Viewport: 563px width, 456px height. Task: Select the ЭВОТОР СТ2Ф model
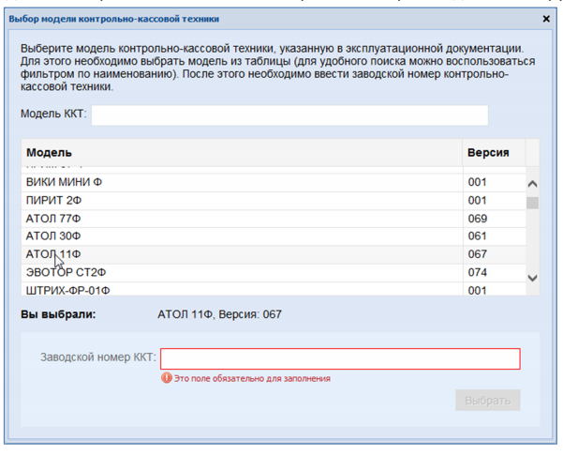click(x=274, y=272)
